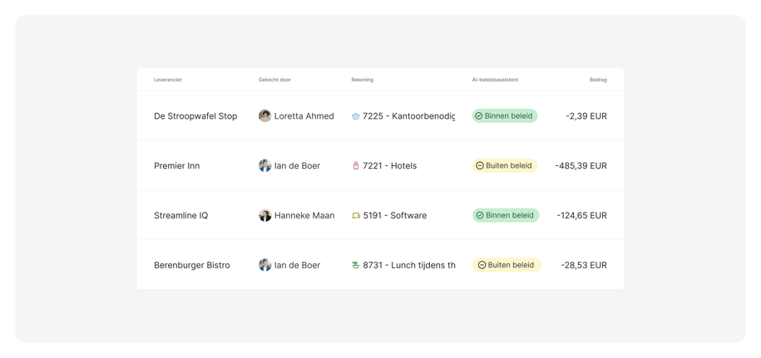Select supplier Premier Inn
The image size is (761, 358).
pos(176,165)
